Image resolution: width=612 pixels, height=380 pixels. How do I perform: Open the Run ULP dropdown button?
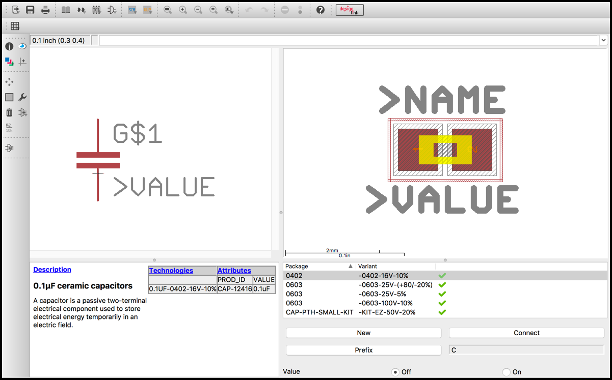[147, 10]
